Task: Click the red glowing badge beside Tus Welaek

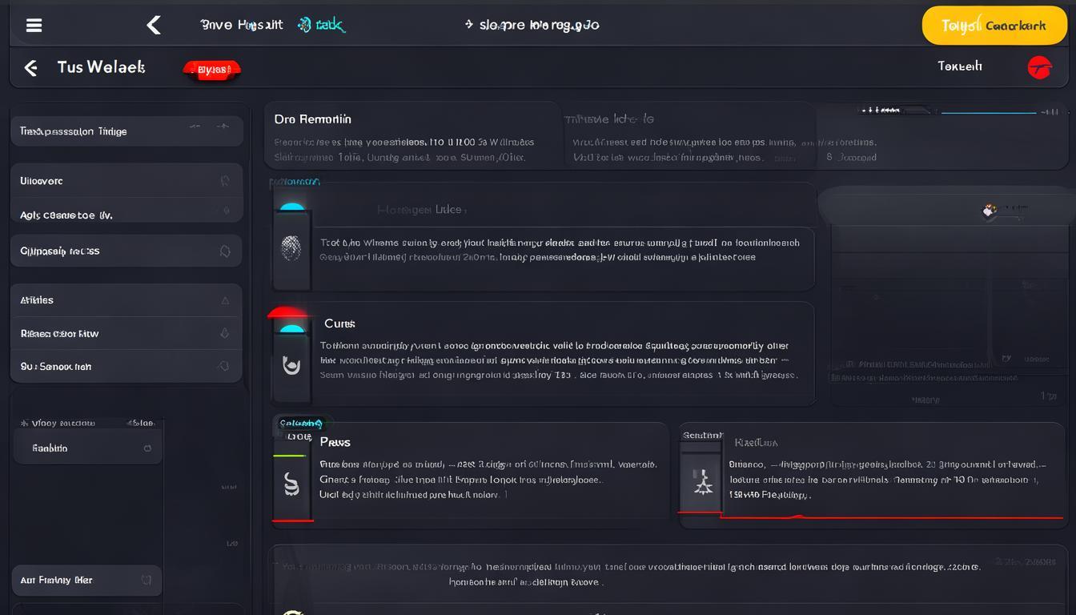Action: click(212, 70)
